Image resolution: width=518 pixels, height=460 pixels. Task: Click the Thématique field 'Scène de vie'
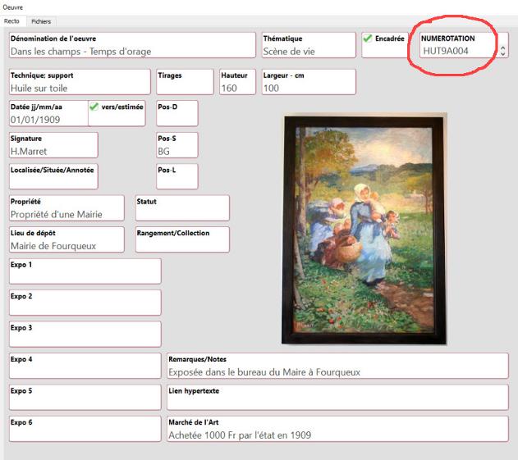(309, 45)
